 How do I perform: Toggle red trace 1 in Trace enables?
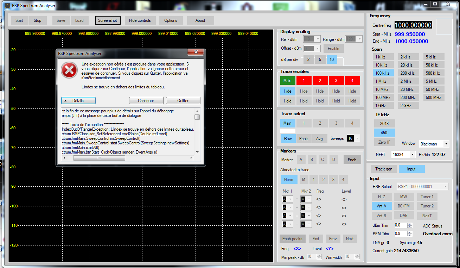point(304,81)
